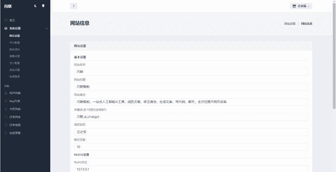Image resolution: width=336 pixels, height=172 pixels.
Task: Focus the 网站名称 field containing 闪联
Action: (191, 72)
